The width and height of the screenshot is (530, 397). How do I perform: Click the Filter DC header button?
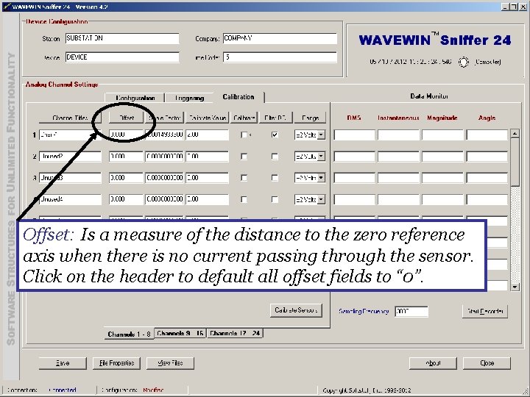click(275, 118)
